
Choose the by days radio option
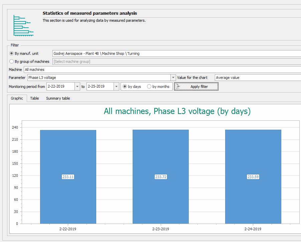click(x=125, y=87)
